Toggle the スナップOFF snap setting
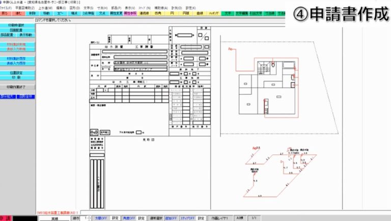 186,218
